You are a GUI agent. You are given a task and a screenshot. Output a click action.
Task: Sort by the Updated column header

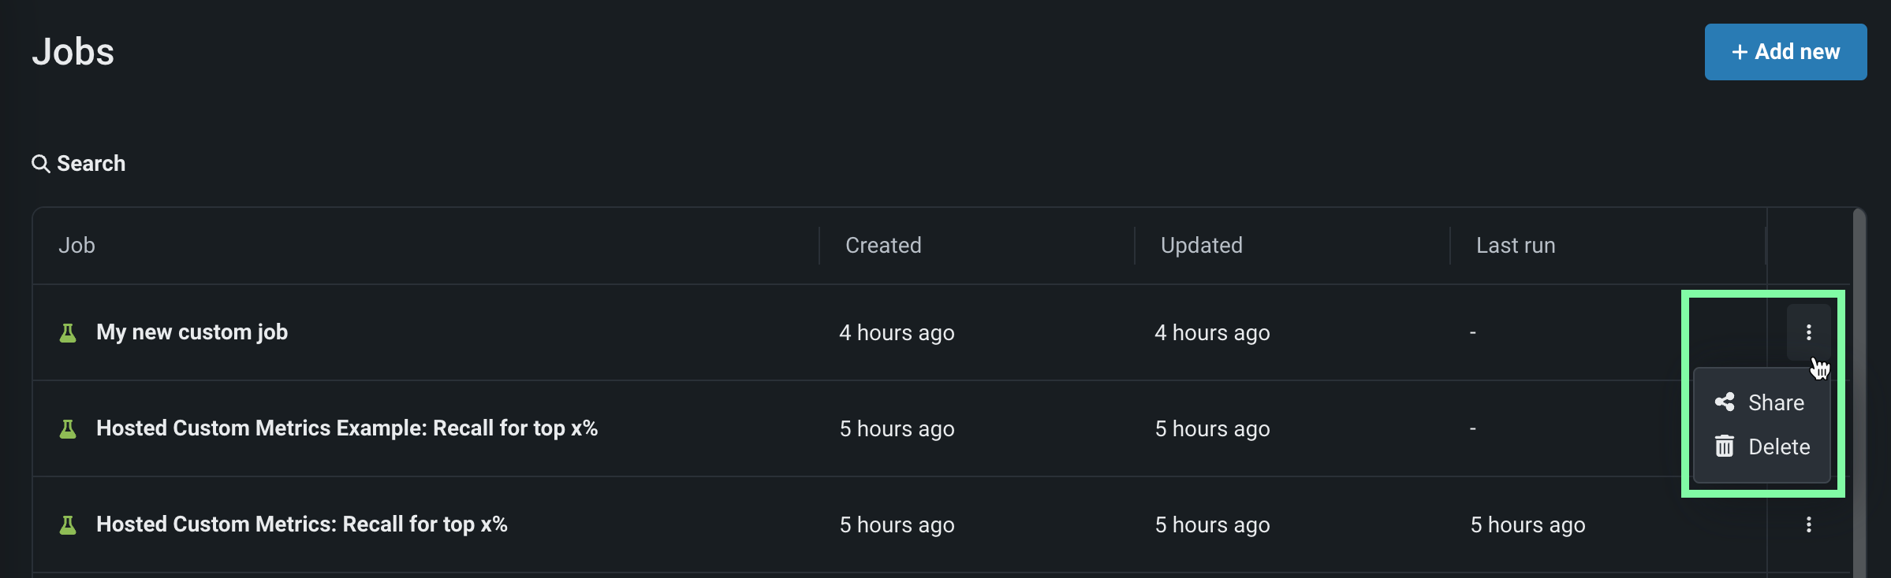coord(1201,246)
